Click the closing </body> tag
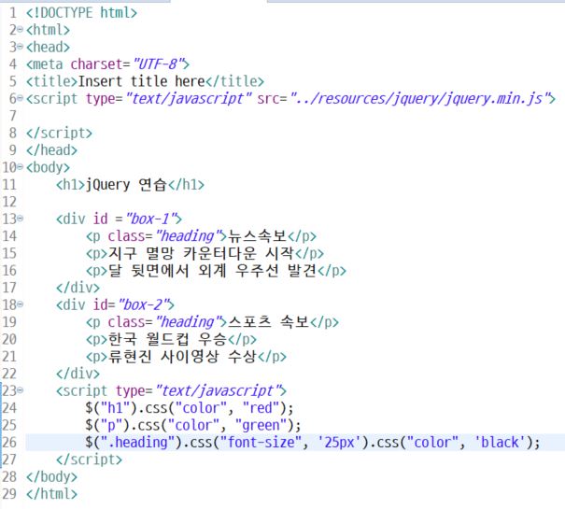The height and width of the screenshot is (509, 565). coord(51,477)
